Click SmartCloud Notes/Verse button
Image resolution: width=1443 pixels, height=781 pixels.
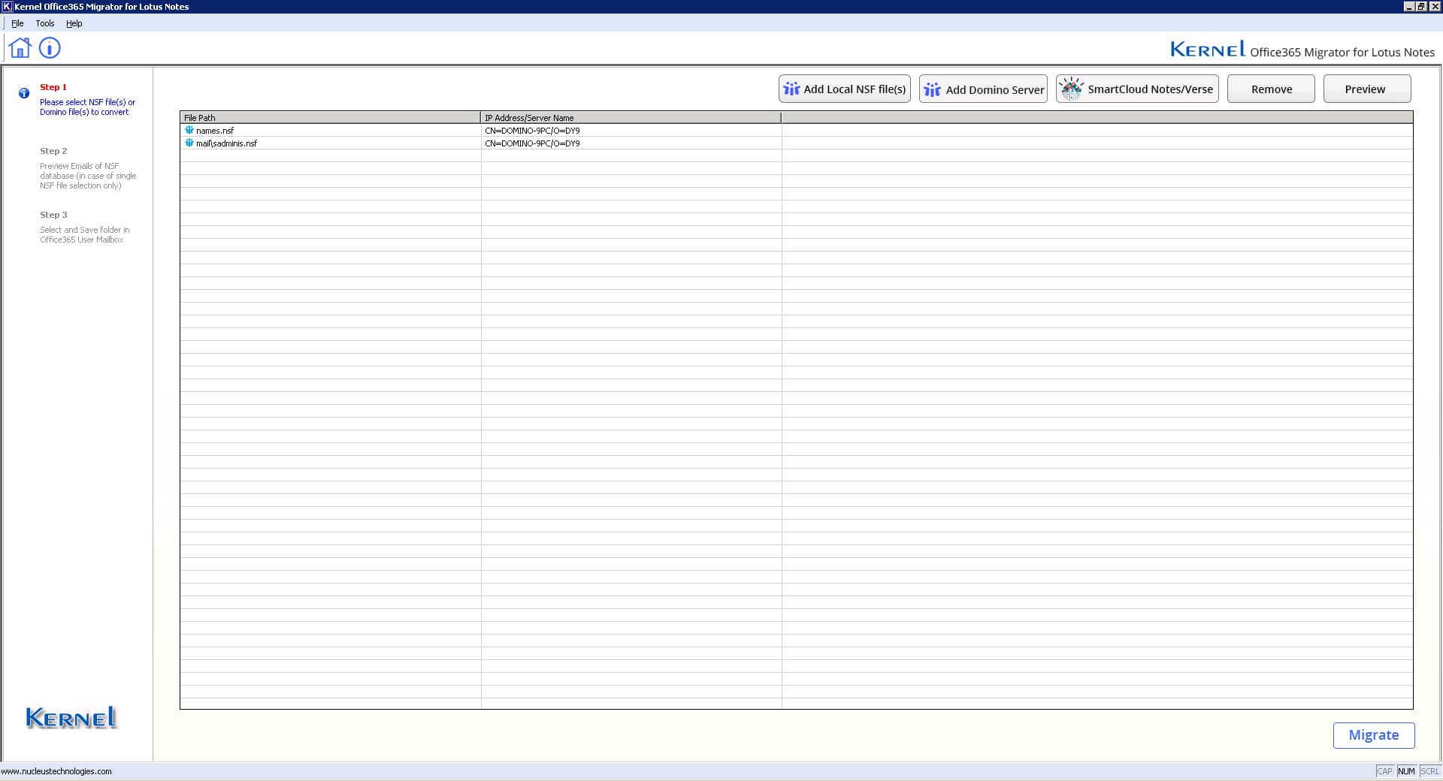(1137, 89)
